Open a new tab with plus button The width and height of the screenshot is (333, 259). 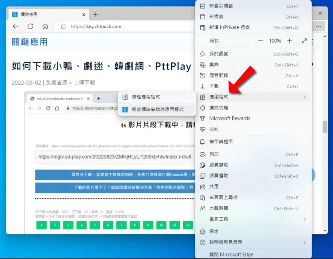pyautogui.click(x=95, y=14)
